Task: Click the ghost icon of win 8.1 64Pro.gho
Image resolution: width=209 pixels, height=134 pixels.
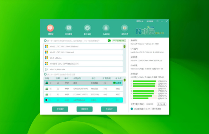Action: pos(46,69)
